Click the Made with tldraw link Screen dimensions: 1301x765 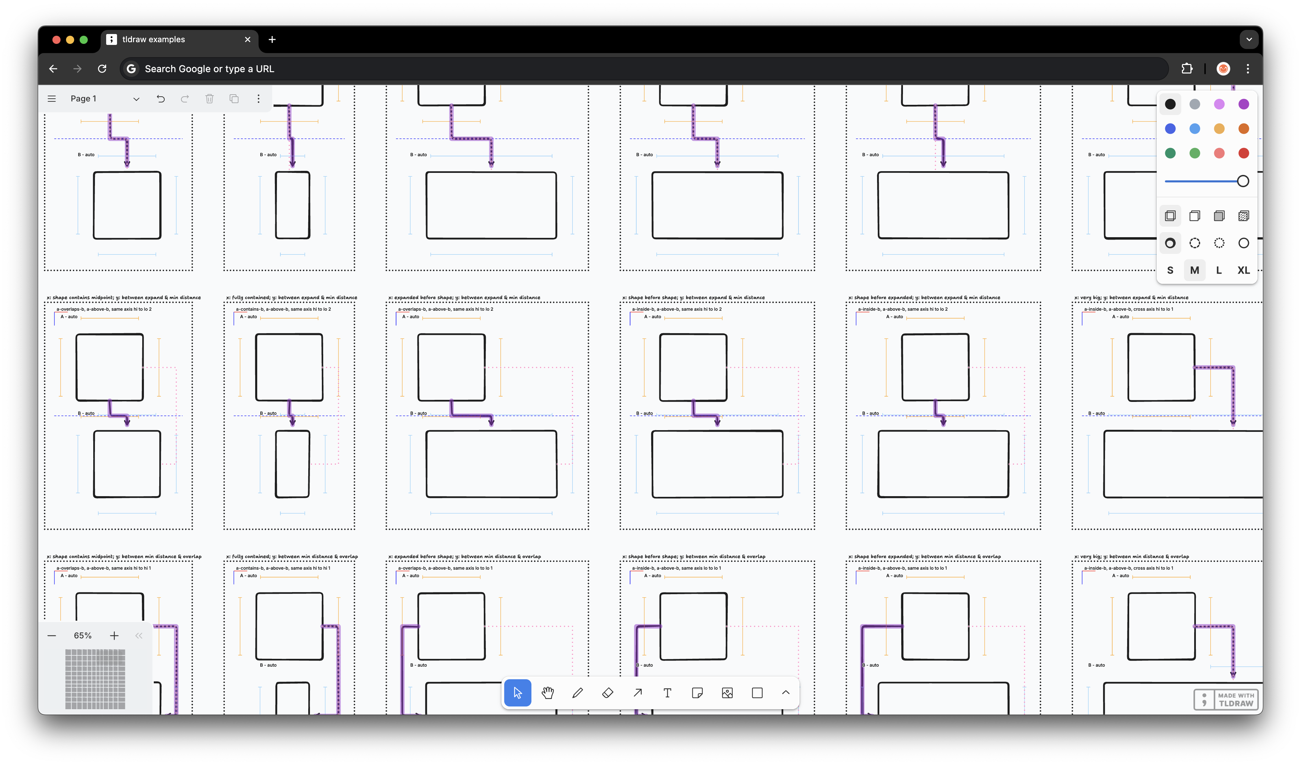[1225, 699]
